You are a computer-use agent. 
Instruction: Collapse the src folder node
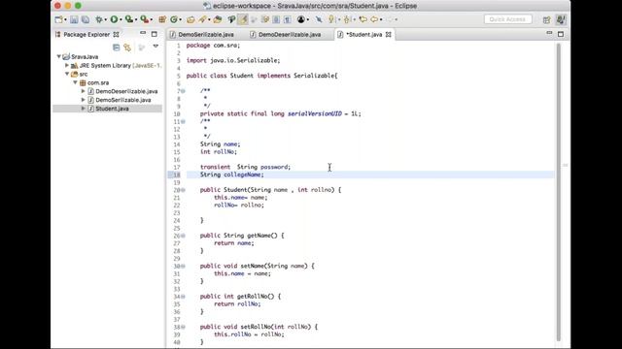tap(67, 74)
